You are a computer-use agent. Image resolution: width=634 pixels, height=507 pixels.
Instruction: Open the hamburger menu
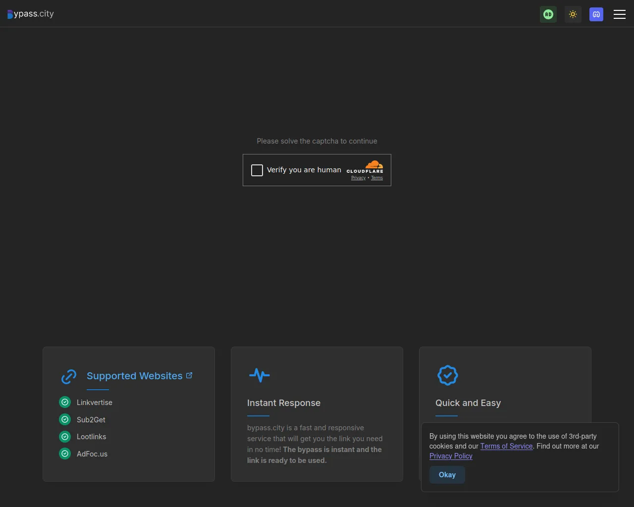click(619, 14)
